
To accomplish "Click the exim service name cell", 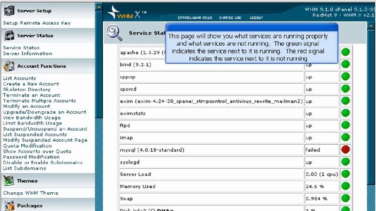I will click(211, 101).
